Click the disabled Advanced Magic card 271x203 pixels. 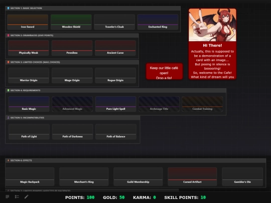click(72, 104)
